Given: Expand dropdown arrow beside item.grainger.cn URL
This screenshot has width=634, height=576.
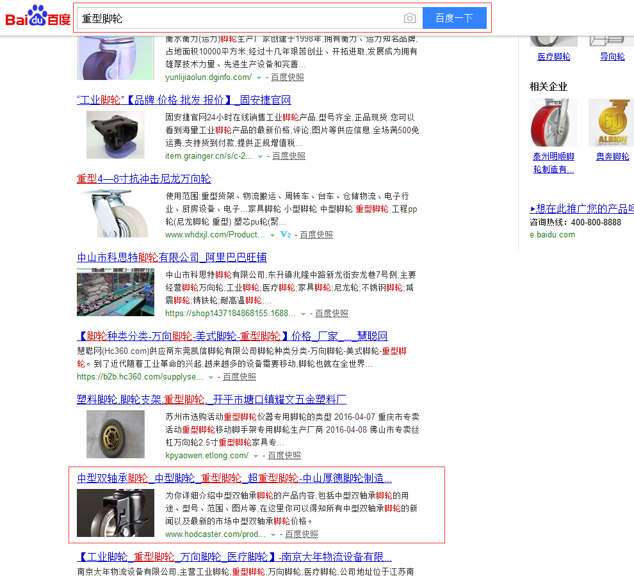Looking at the screenshot, I should click(260, 156).
